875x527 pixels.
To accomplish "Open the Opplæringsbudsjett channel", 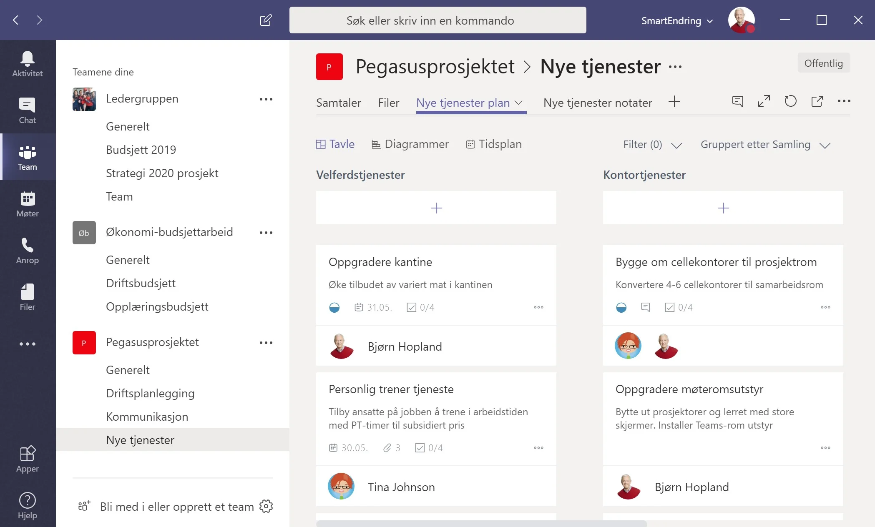I will pos(157,306).
